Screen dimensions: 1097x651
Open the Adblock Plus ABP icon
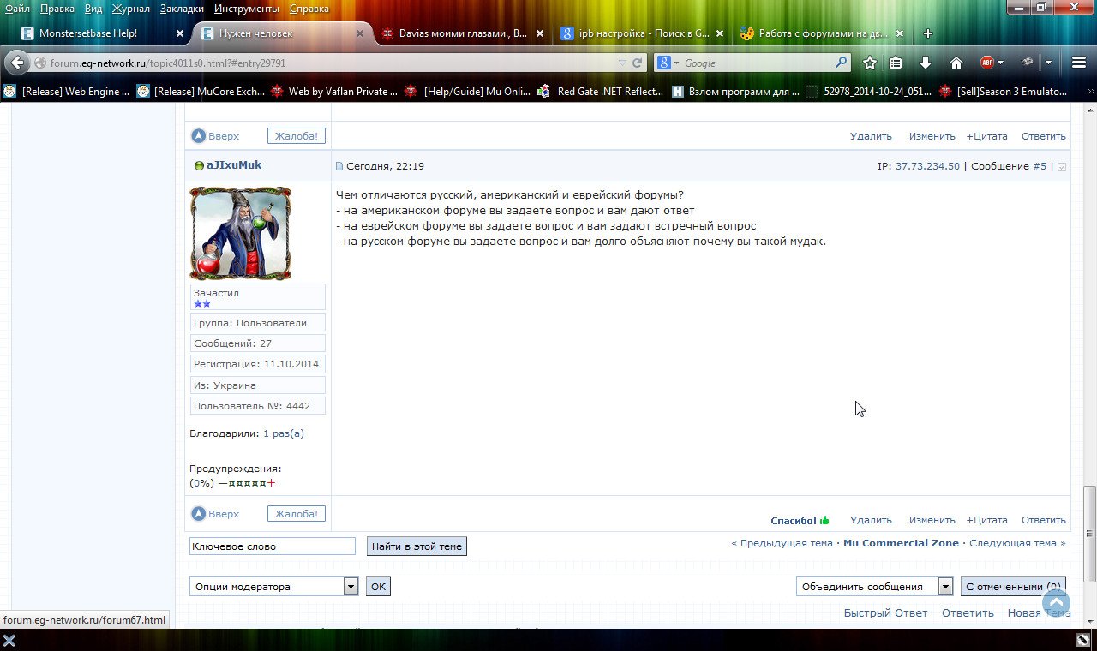coord(987,63)
